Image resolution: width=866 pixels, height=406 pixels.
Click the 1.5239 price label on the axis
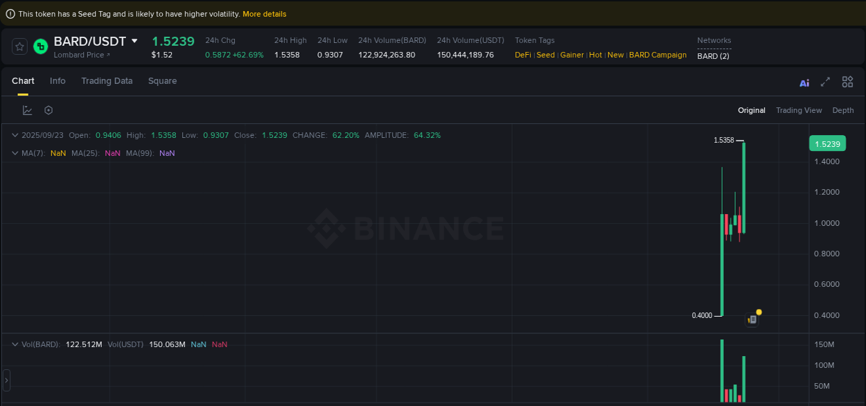click(x=827, y=143)
